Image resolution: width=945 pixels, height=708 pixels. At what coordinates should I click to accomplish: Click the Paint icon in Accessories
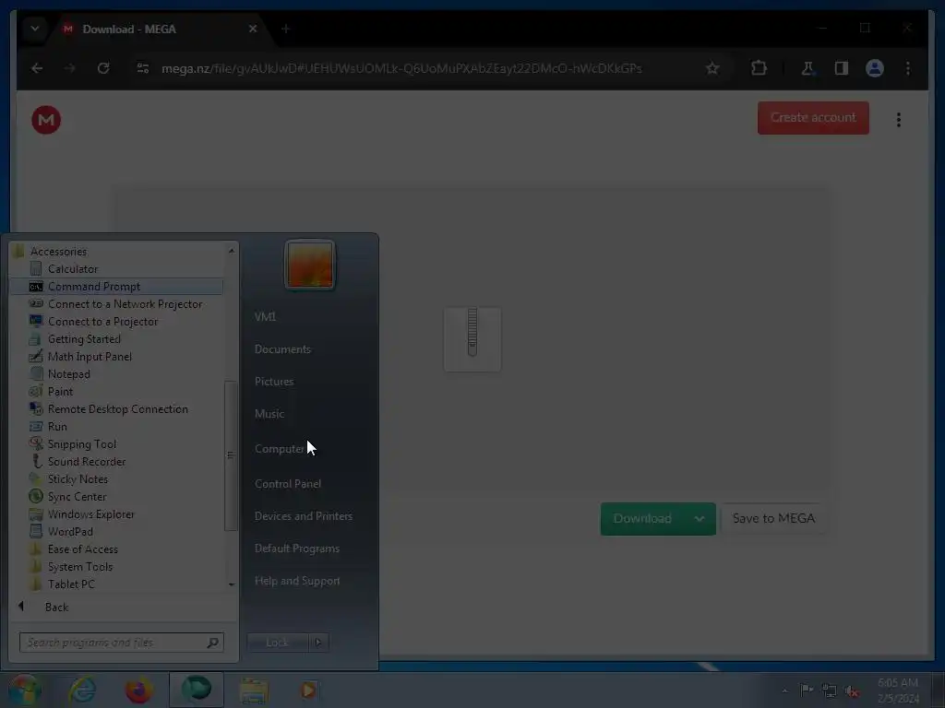pos(36,391)
